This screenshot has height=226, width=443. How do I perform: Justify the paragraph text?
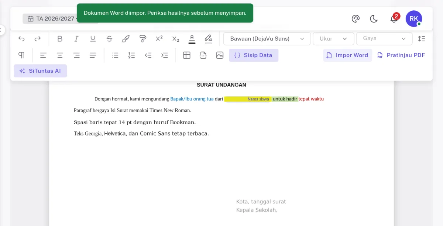[93, 55]
